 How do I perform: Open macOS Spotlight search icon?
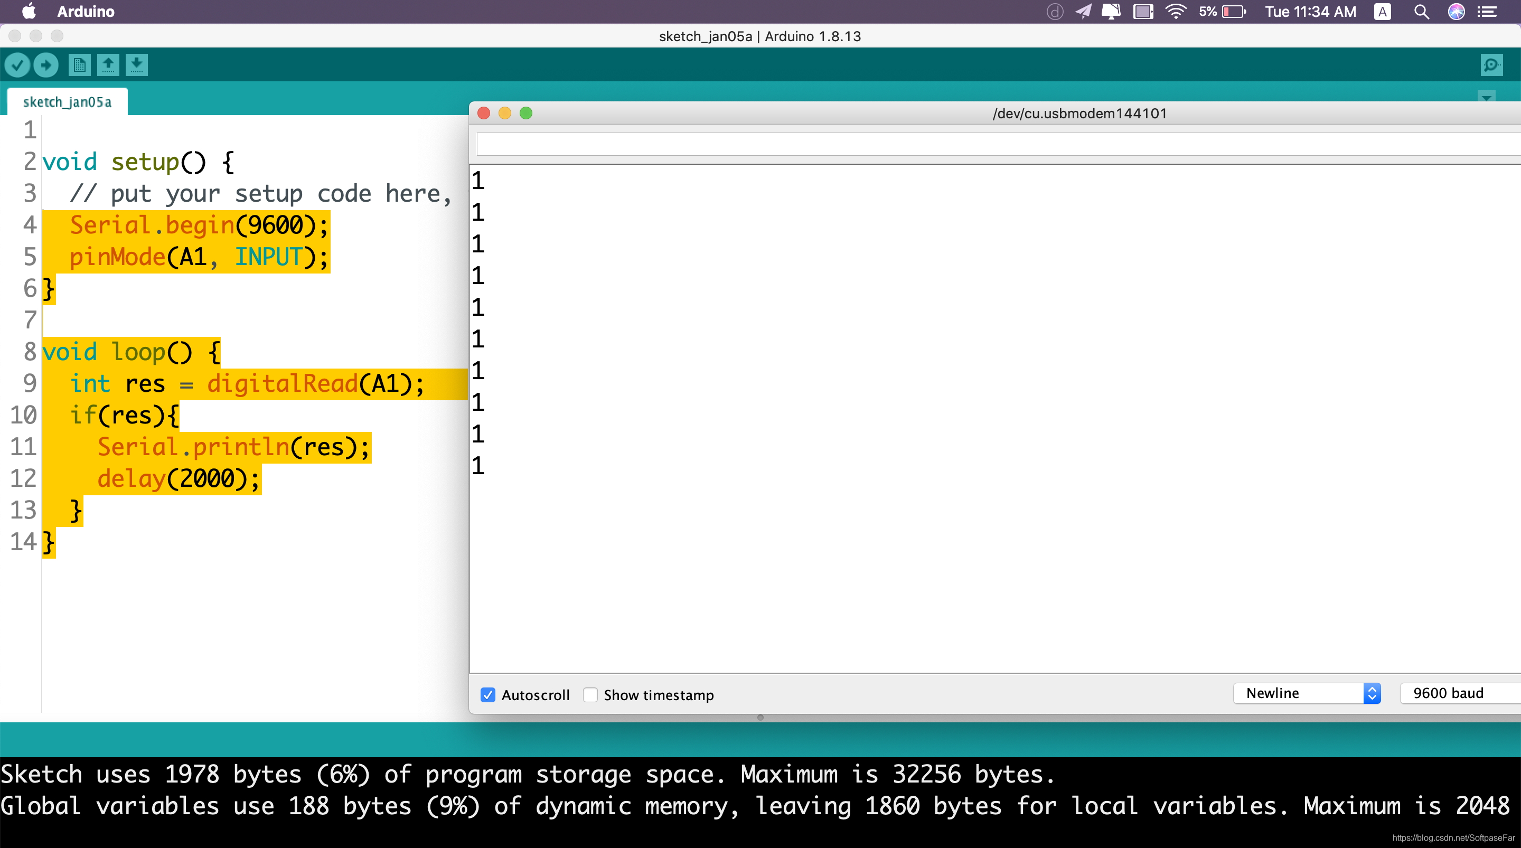[x=1421, y=12]
